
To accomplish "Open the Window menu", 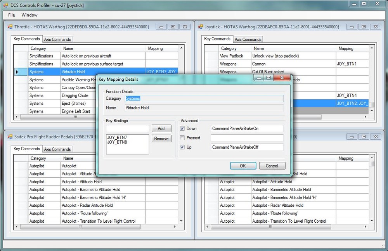I will pyautogui.click(x=29, y=15).
